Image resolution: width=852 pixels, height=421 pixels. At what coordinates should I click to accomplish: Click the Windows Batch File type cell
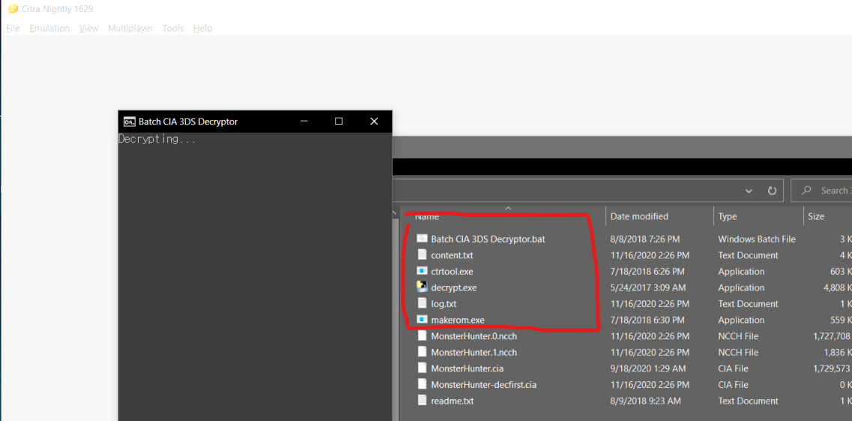pos(756,238)
